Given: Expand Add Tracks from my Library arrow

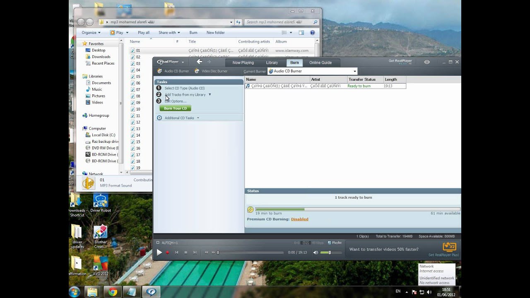Looking at the screenshot, I should (210, 95).
